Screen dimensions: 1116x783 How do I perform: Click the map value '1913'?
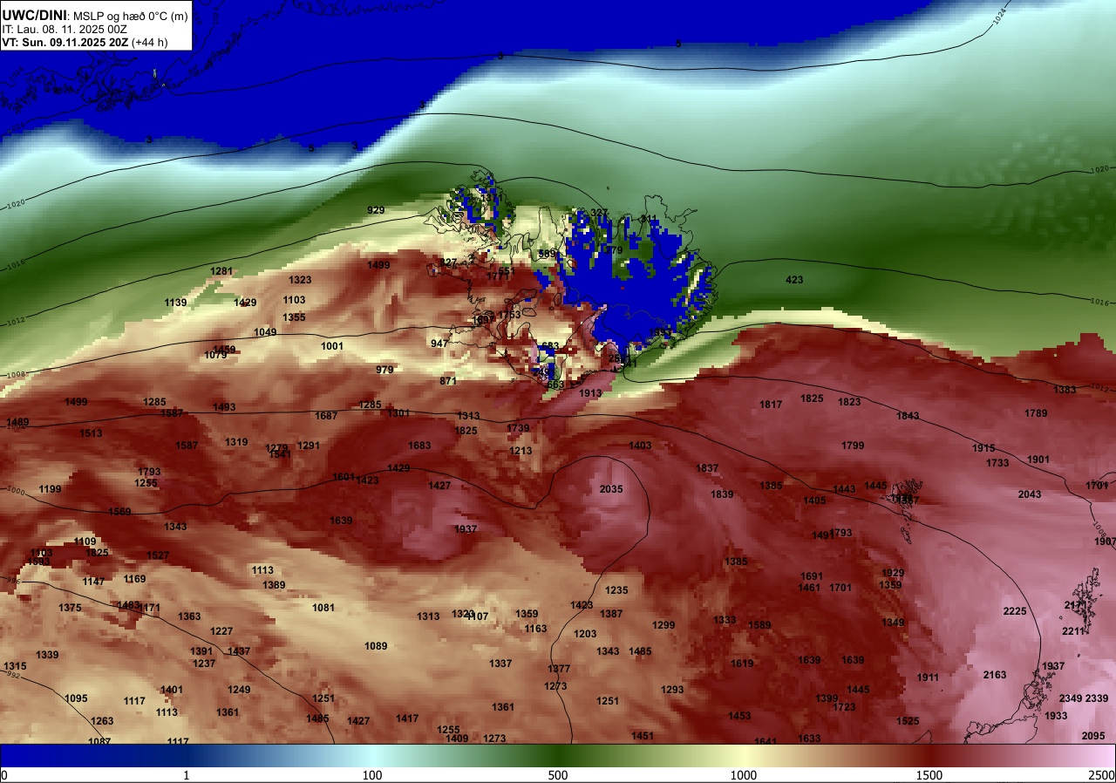pos(590,393)
